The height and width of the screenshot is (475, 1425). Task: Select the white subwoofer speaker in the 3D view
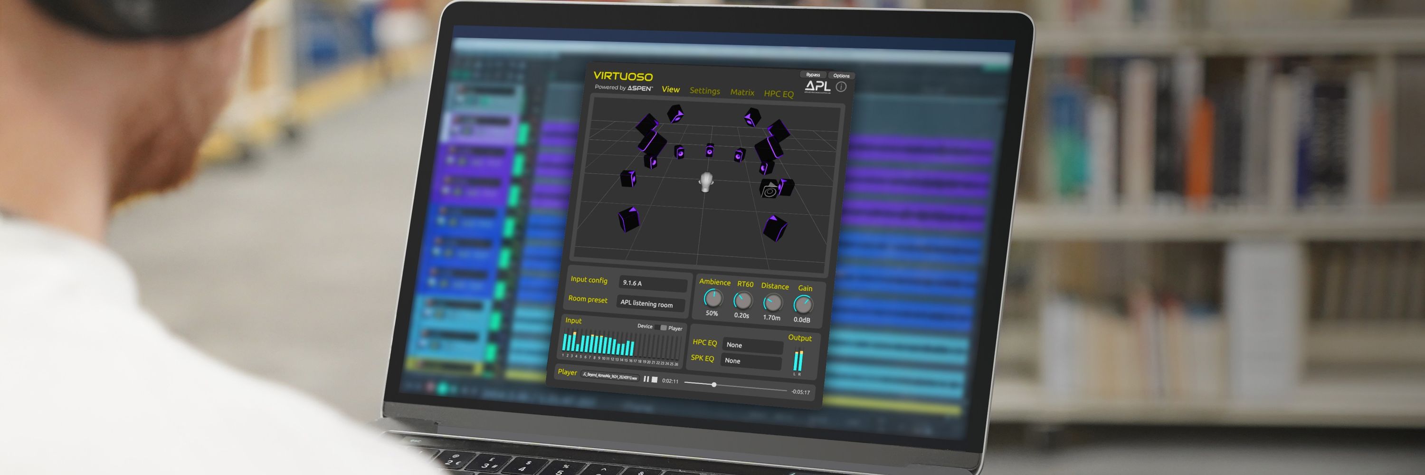click(769, 190)
